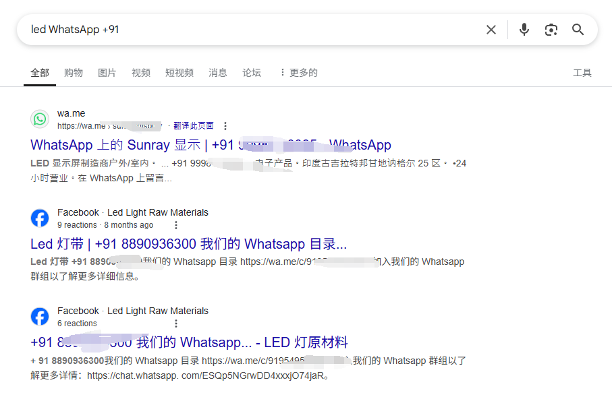
Task: Click the '群组以了解更多详细信息。' snippet line
Action: point(85,276)
